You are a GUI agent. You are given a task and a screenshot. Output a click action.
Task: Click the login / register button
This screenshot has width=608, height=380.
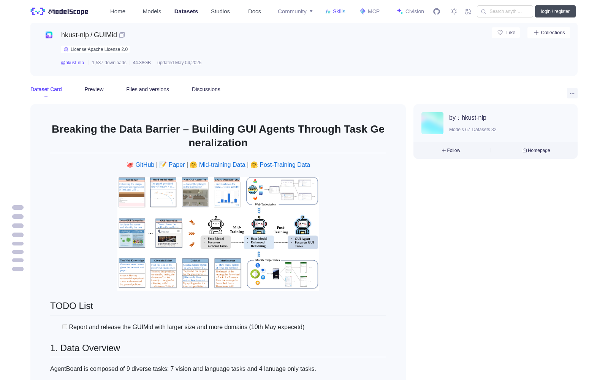point(555,11)
